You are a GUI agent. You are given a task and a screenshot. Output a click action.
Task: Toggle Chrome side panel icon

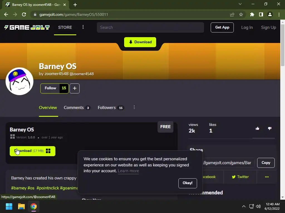click(x=261, y=14)
